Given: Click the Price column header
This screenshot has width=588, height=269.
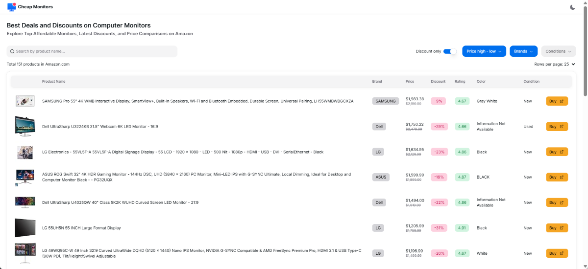Looking at the screenshot, I should tap(410, 82).
